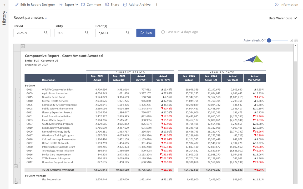Click the pop-out report icon
This screenshot has height=189, width=303.
291,40
